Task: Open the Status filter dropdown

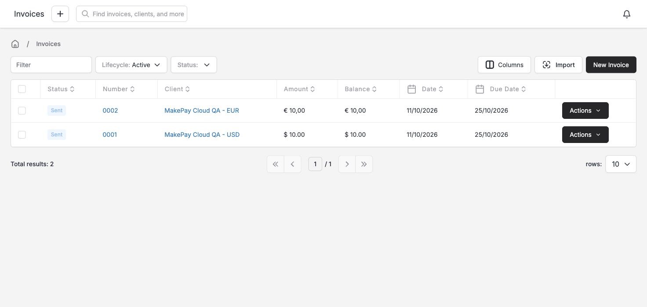Action: pyautogui.click(x=194, y=65)
